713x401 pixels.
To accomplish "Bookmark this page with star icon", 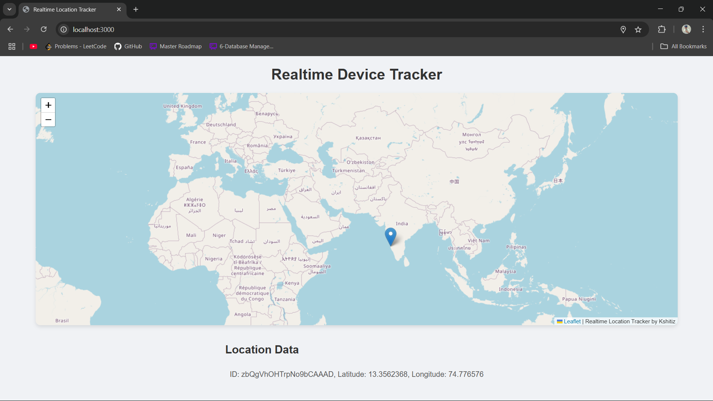I will pyautogui.click(x=638, y=29).
